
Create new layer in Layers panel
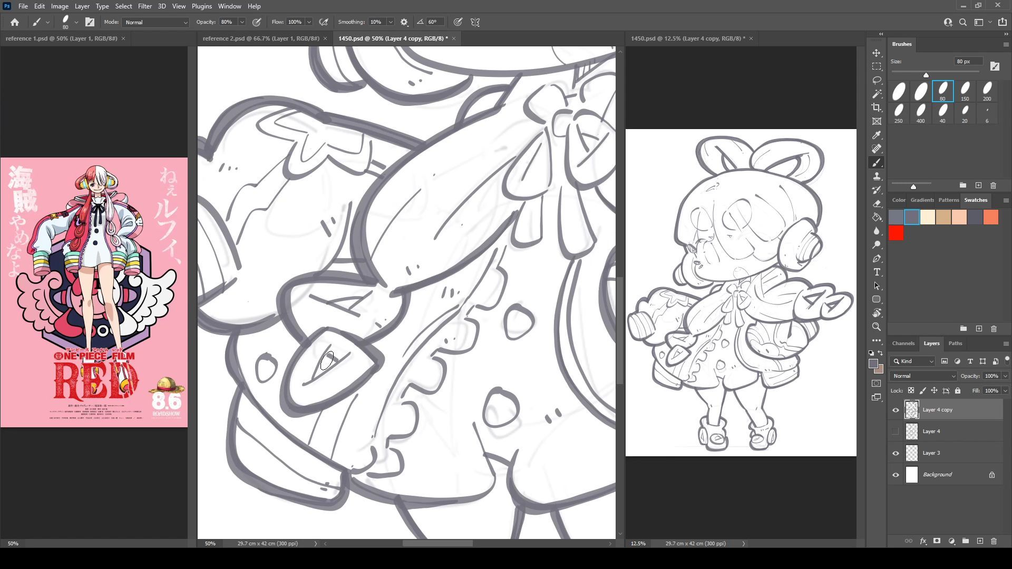pyautogui.click(x=980, y=541)
